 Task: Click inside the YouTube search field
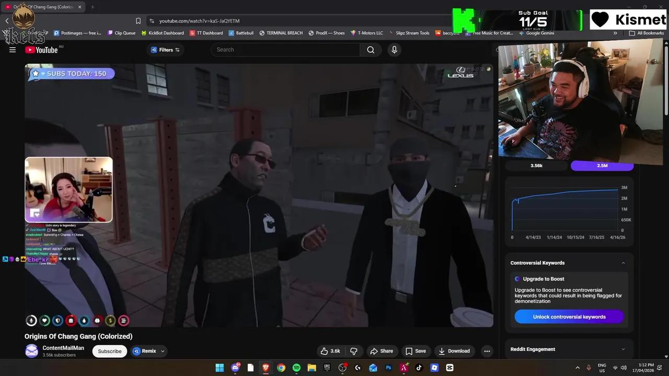(285, 50)
